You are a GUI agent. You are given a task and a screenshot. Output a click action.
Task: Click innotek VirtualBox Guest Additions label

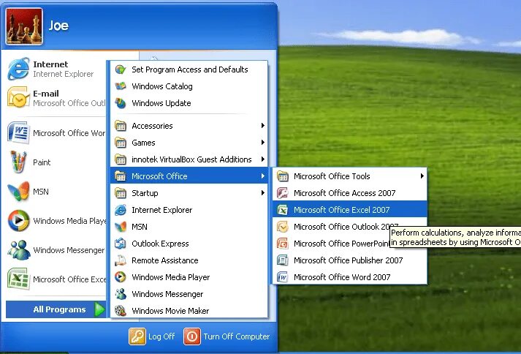click(191, 159)
